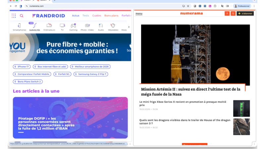Click the Numerama user account icon

(x=227, y=14)
